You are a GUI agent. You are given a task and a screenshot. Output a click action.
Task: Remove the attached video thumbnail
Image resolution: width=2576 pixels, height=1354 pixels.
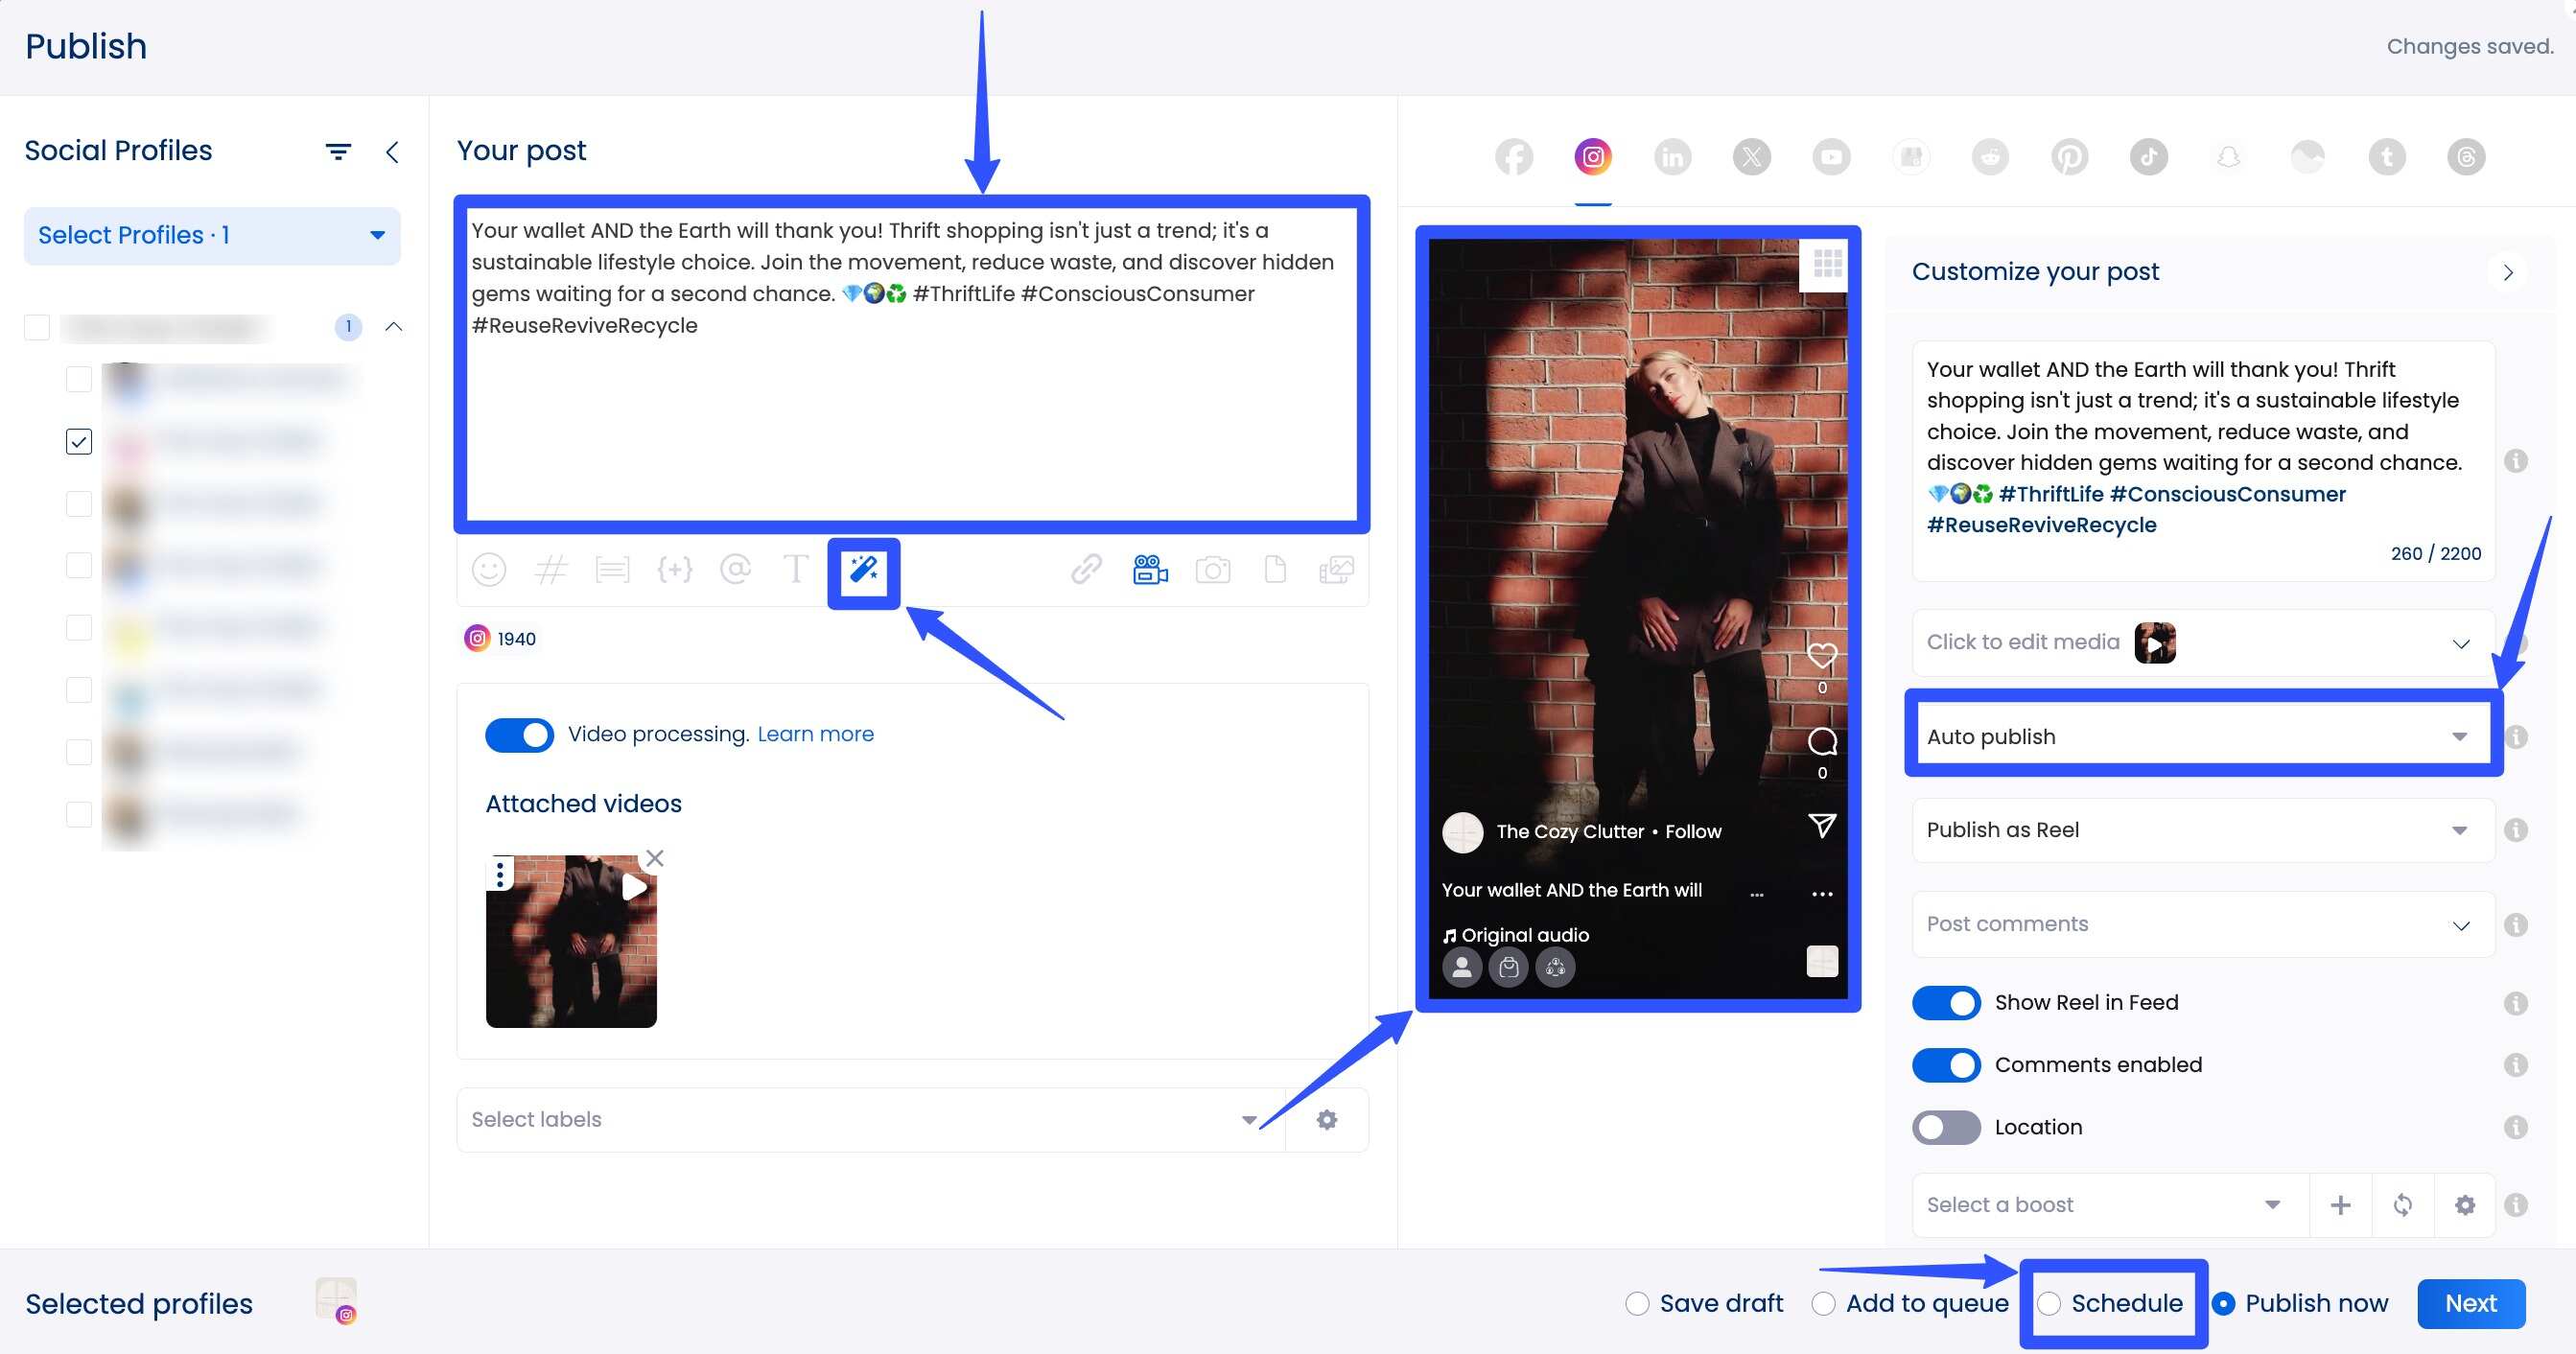pos(655,858)
